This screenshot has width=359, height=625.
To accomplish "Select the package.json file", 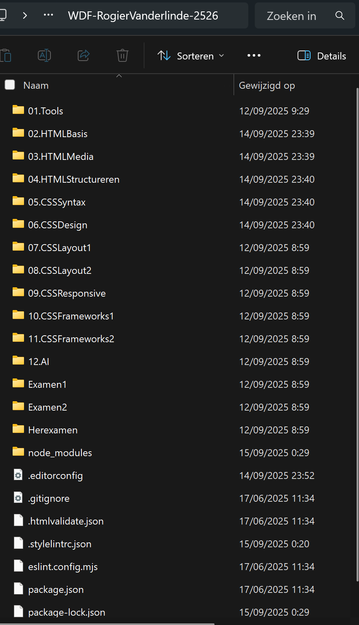I will [56, 589].
